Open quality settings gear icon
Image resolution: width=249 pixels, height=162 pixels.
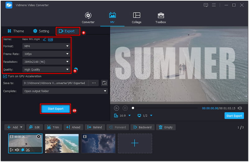point(76,69)
